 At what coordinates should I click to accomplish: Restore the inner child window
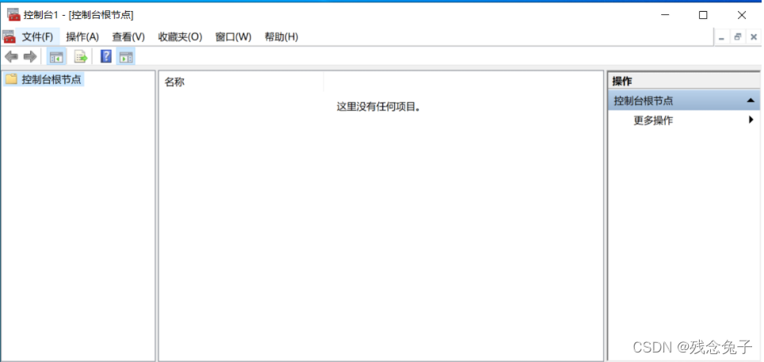[738, 37]
